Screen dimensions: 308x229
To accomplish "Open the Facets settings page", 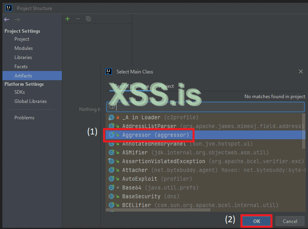I will point(21,67).
